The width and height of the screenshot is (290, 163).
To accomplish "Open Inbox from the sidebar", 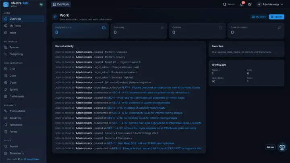I will point(23,33).
